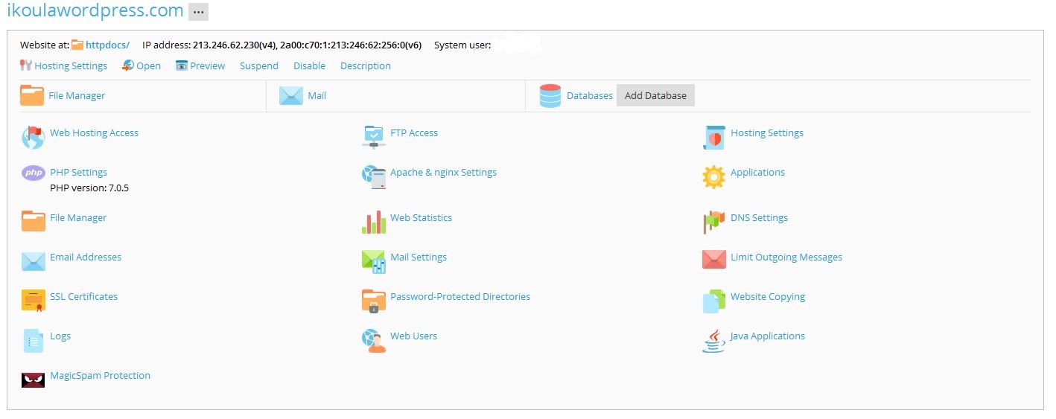
Task: Open PHP Settings link
Action: [x=78, y=172]
